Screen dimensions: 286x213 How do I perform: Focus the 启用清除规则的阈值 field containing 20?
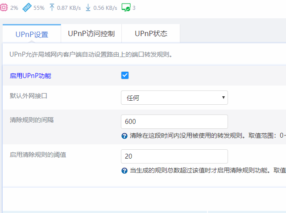174,156
